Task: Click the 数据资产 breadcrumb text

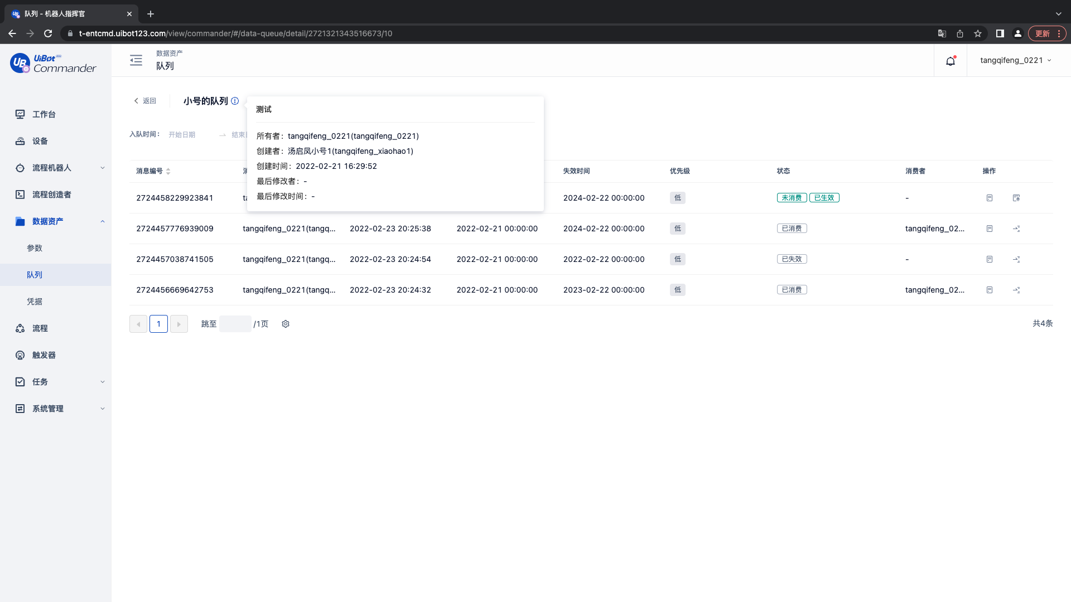Action: click(169, 54)
